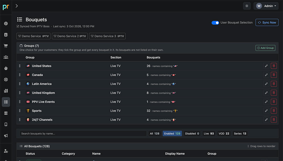Click the Section column header

tap(116, 57)
